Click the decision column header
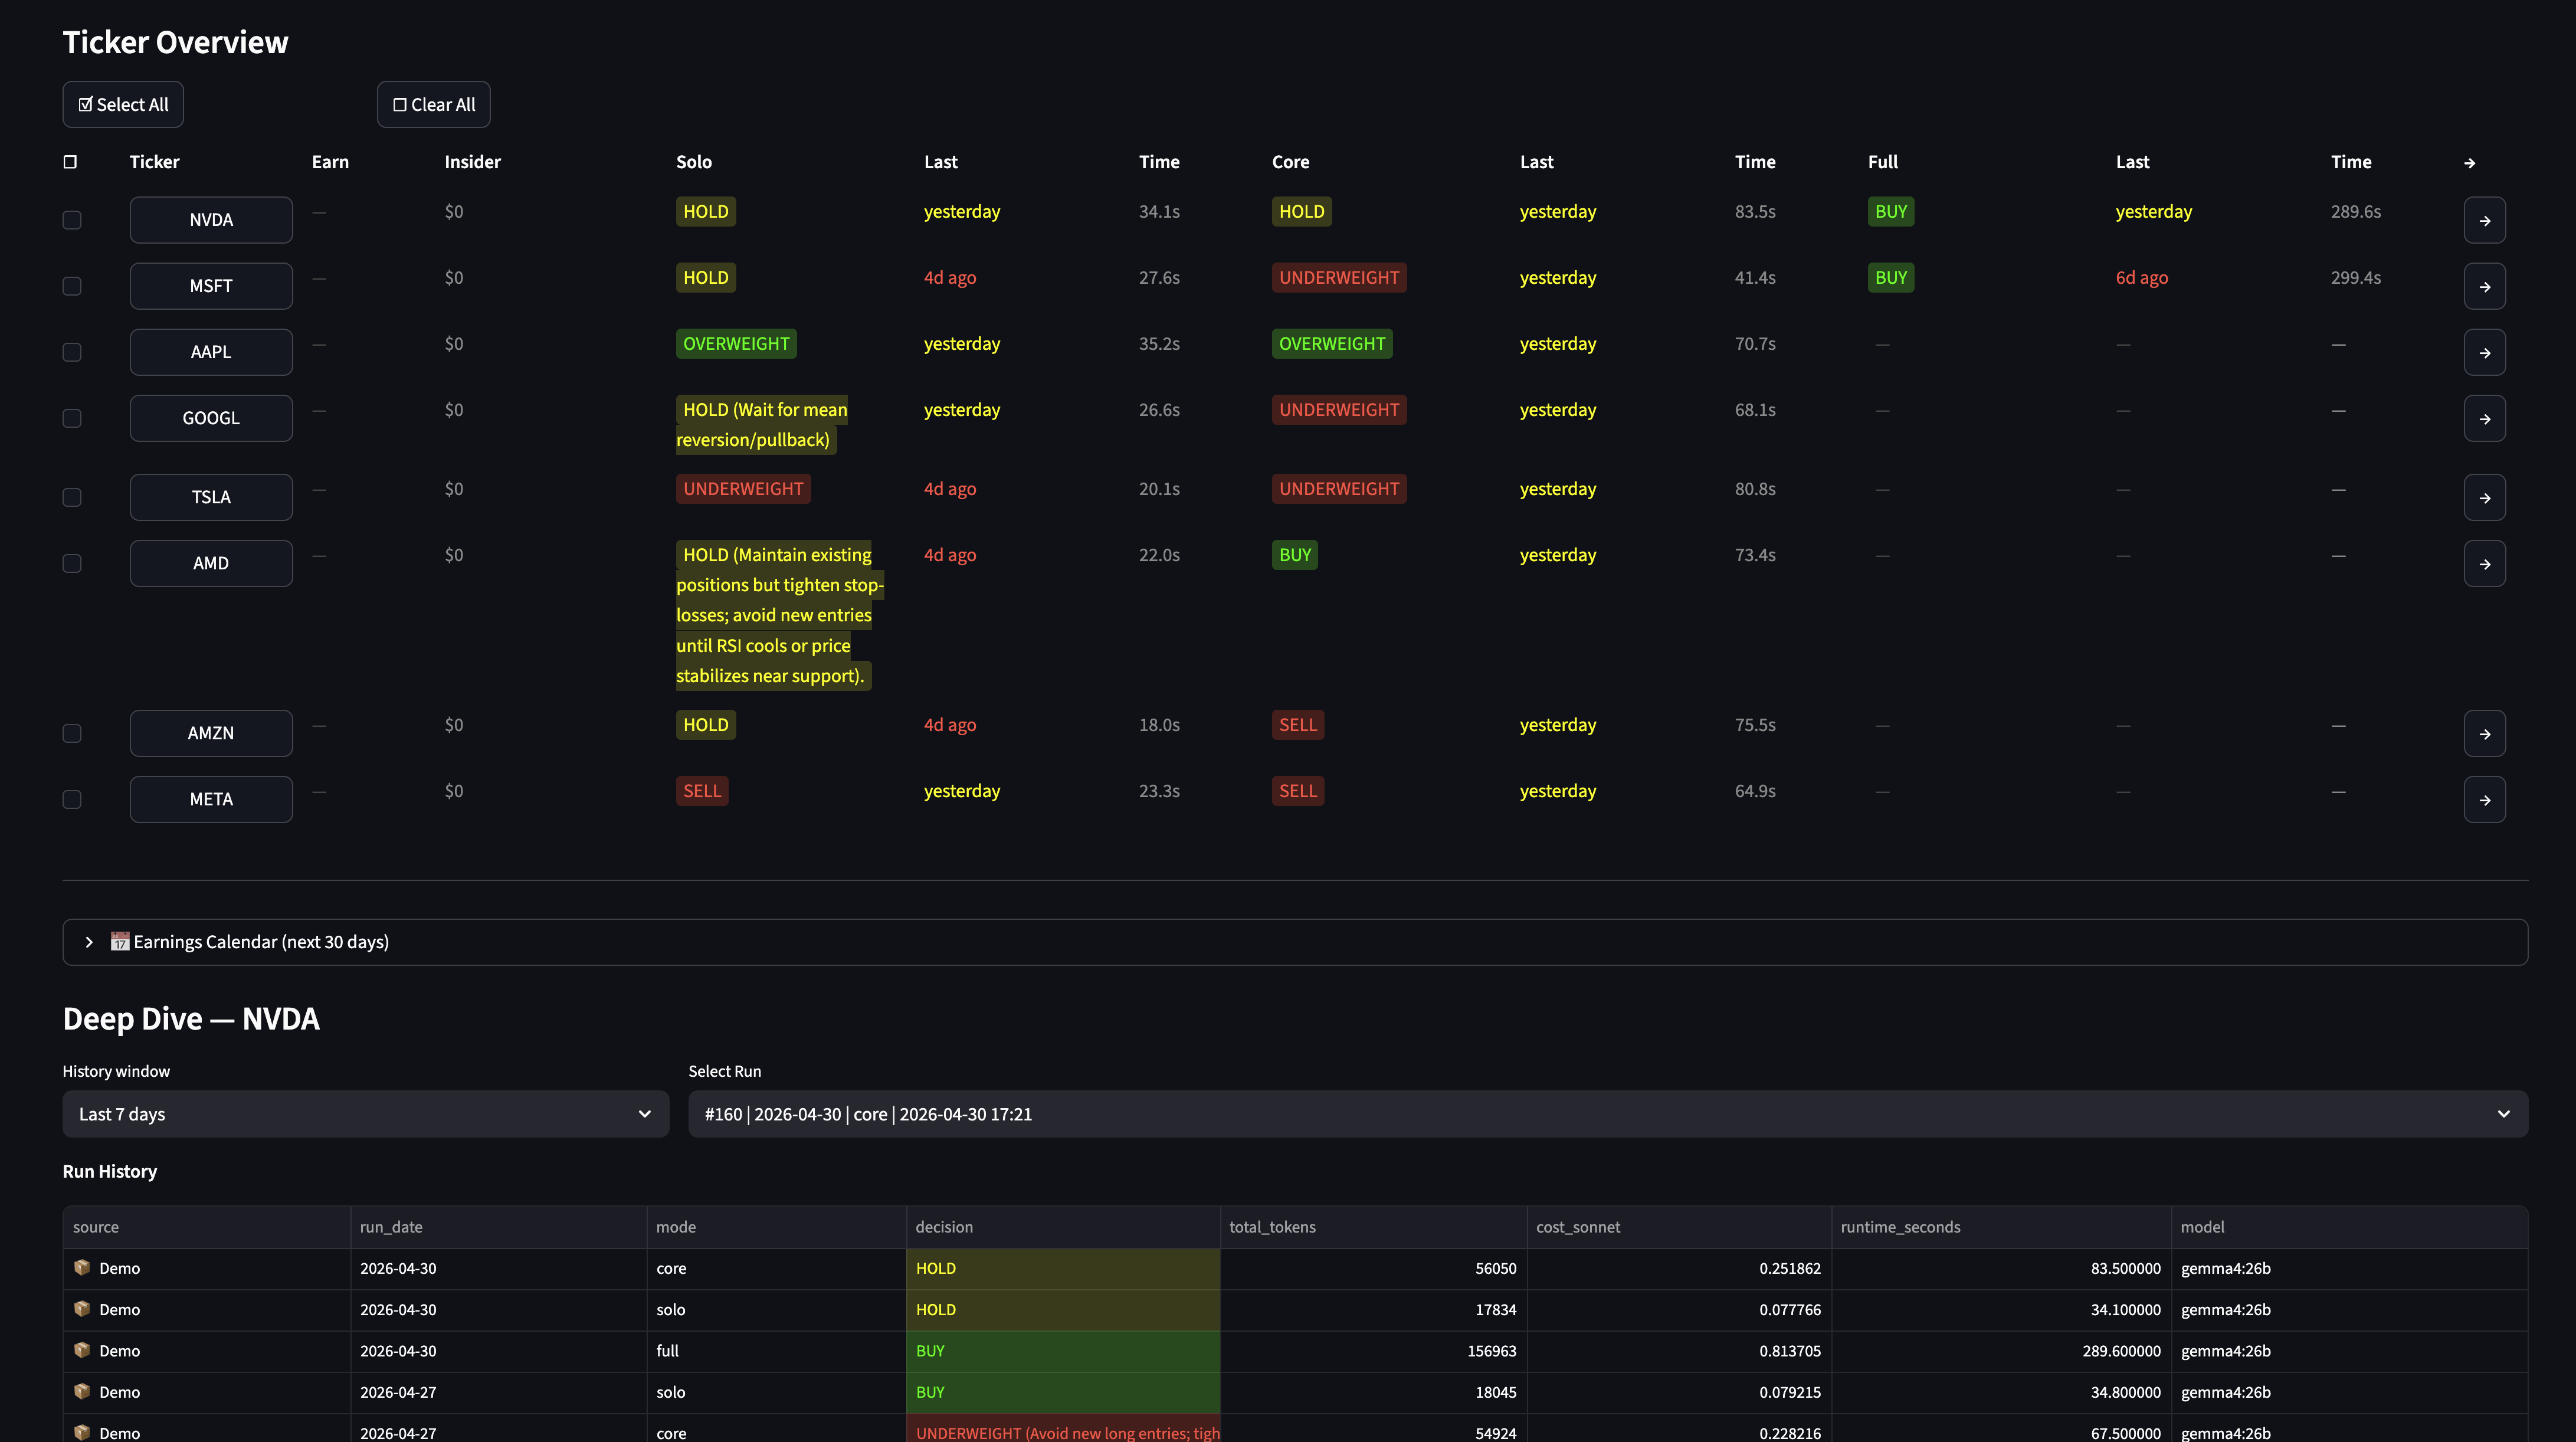This screenshot has width=2576, height=1442. pos(1063,1227)
